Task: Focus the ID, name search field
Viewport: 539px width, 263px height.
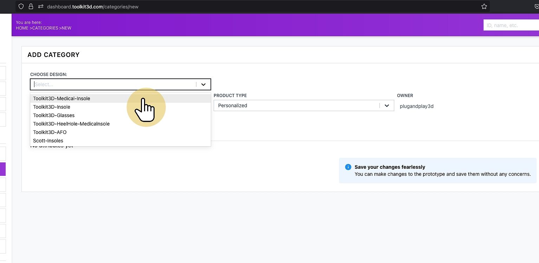Action: [x=511, y=25]
